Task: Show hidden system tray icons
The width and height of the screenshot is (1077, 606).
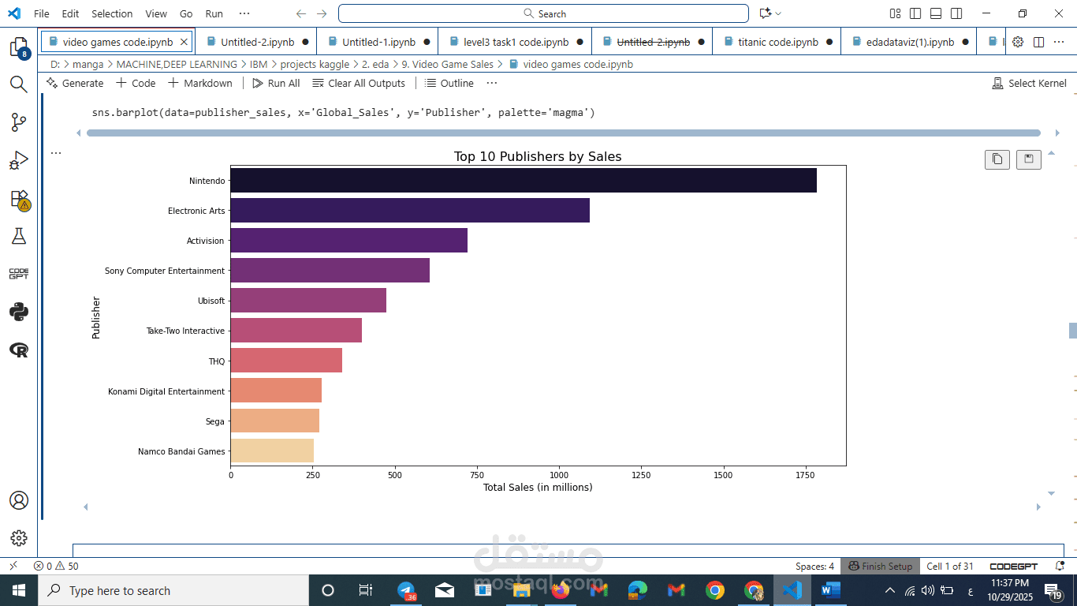Action: (890, 590)
